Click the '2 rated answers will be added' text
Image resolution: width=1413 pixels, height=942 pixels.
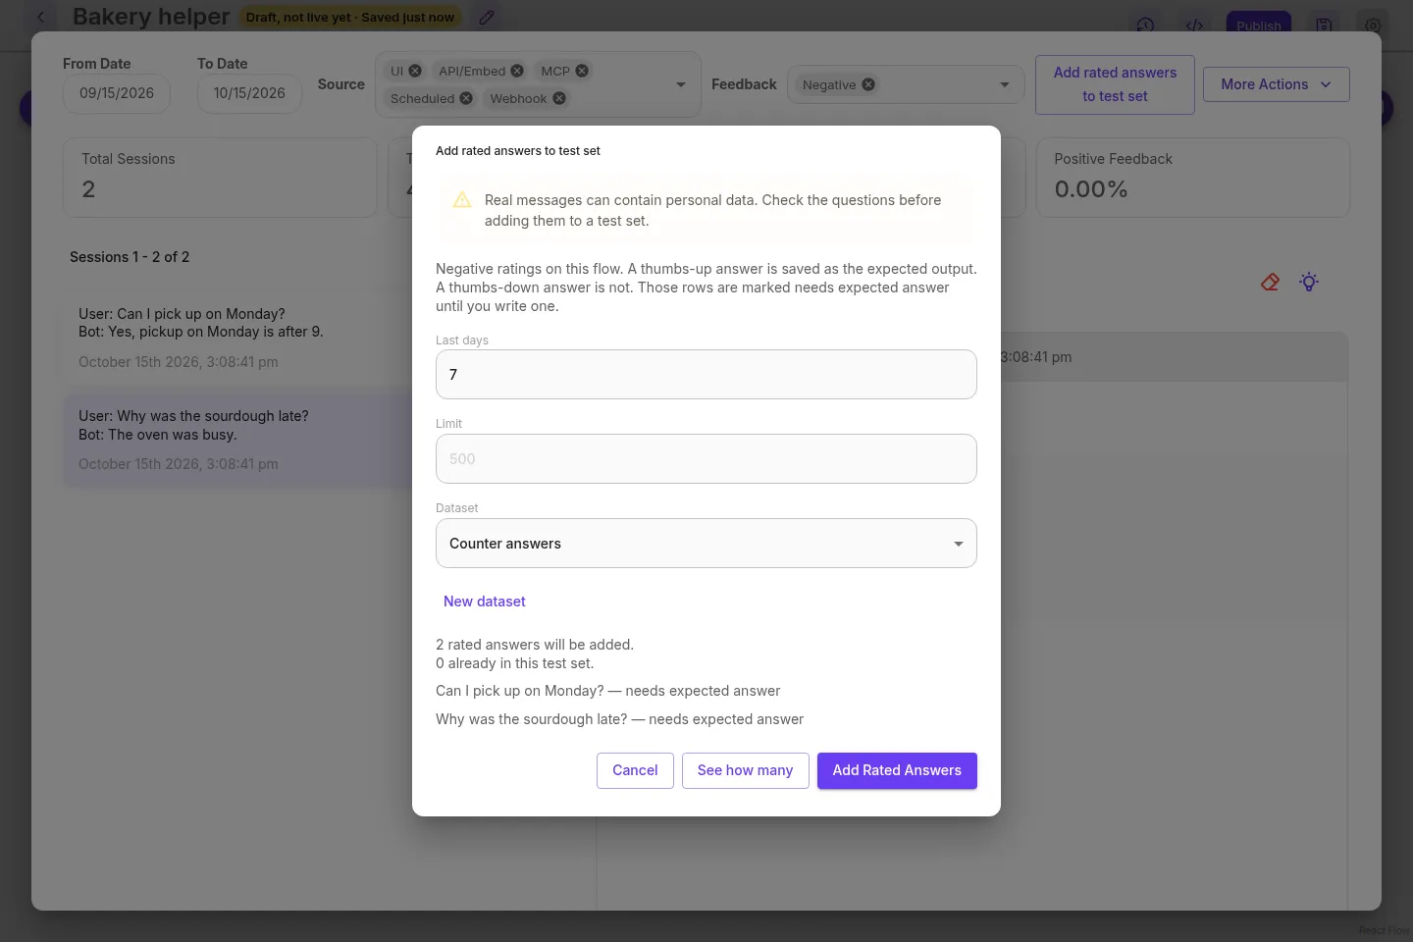[x=535, y=645]
